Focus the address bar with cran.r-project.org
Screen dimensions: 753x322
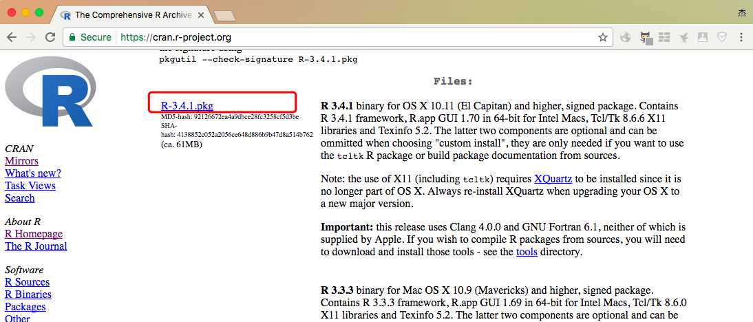tap(336, 37)
